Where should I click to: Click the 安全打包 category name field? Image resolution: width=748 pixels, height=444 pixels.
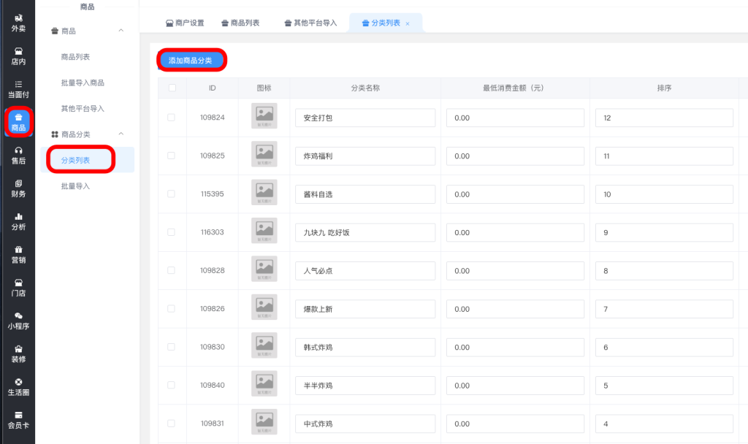(x=365, y=118)
